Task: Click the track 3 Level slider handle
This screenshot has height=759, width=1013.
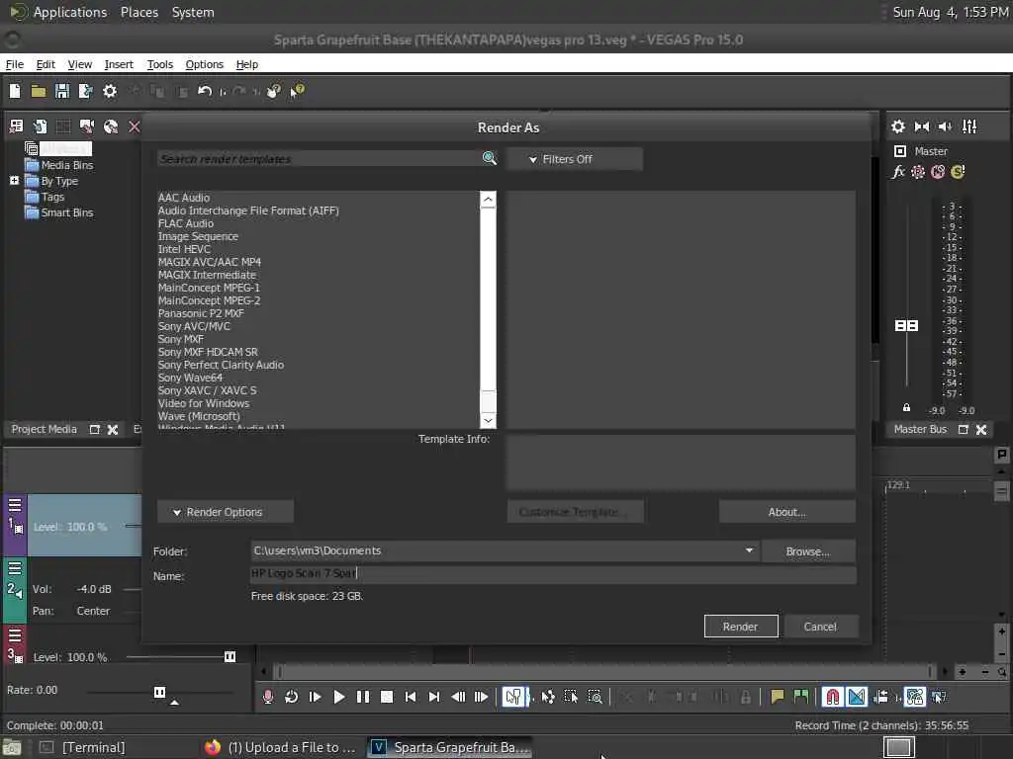Action: tap(230, 656)
